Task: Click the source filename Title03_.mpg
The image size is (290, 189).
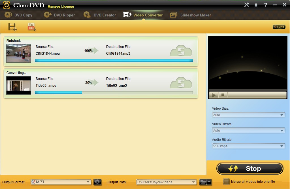Action: 46,86
